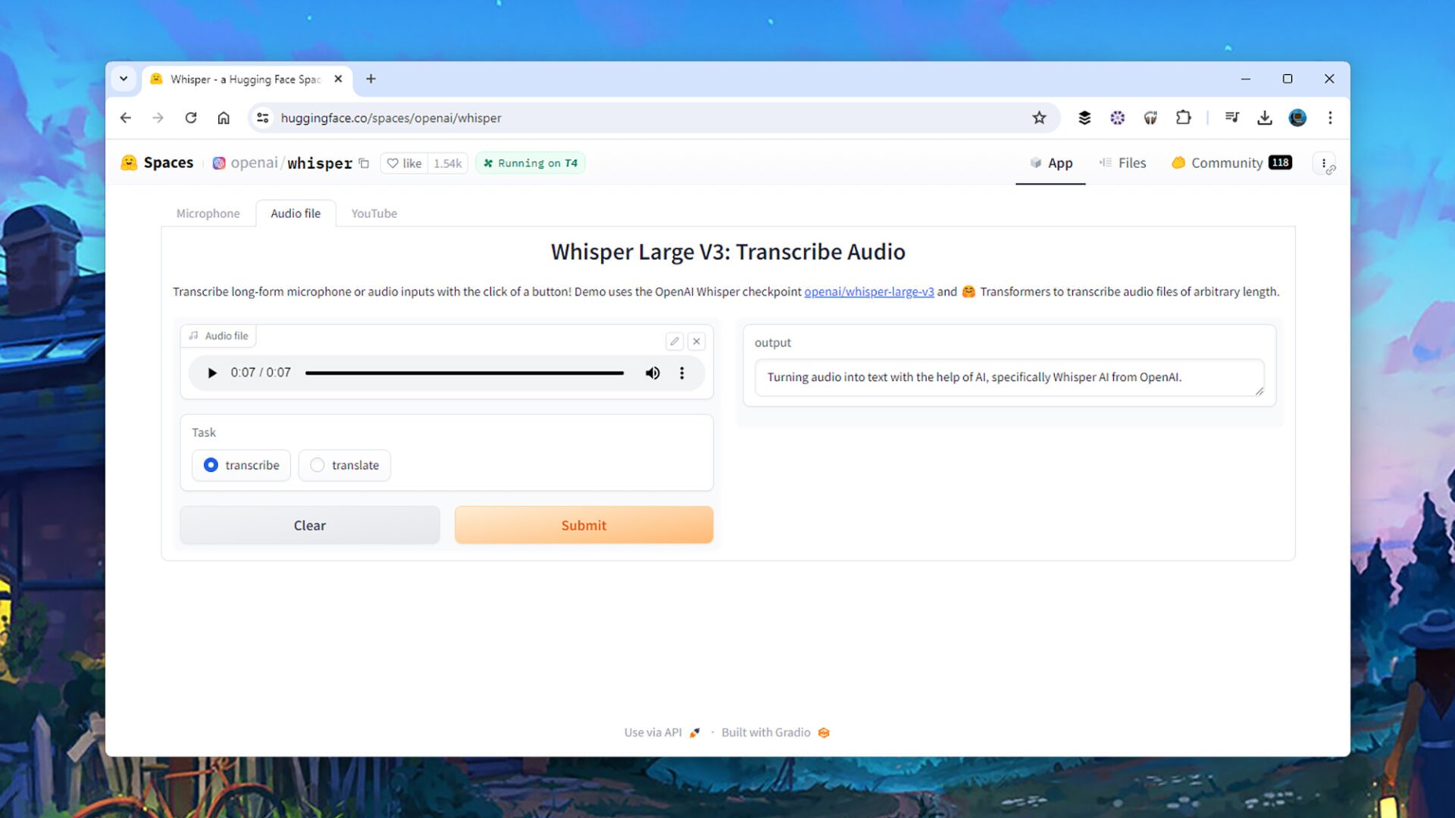This screenshot has height=818, width=1455.
Task: Switch to the YouTube tab
Action: point(374,213)
